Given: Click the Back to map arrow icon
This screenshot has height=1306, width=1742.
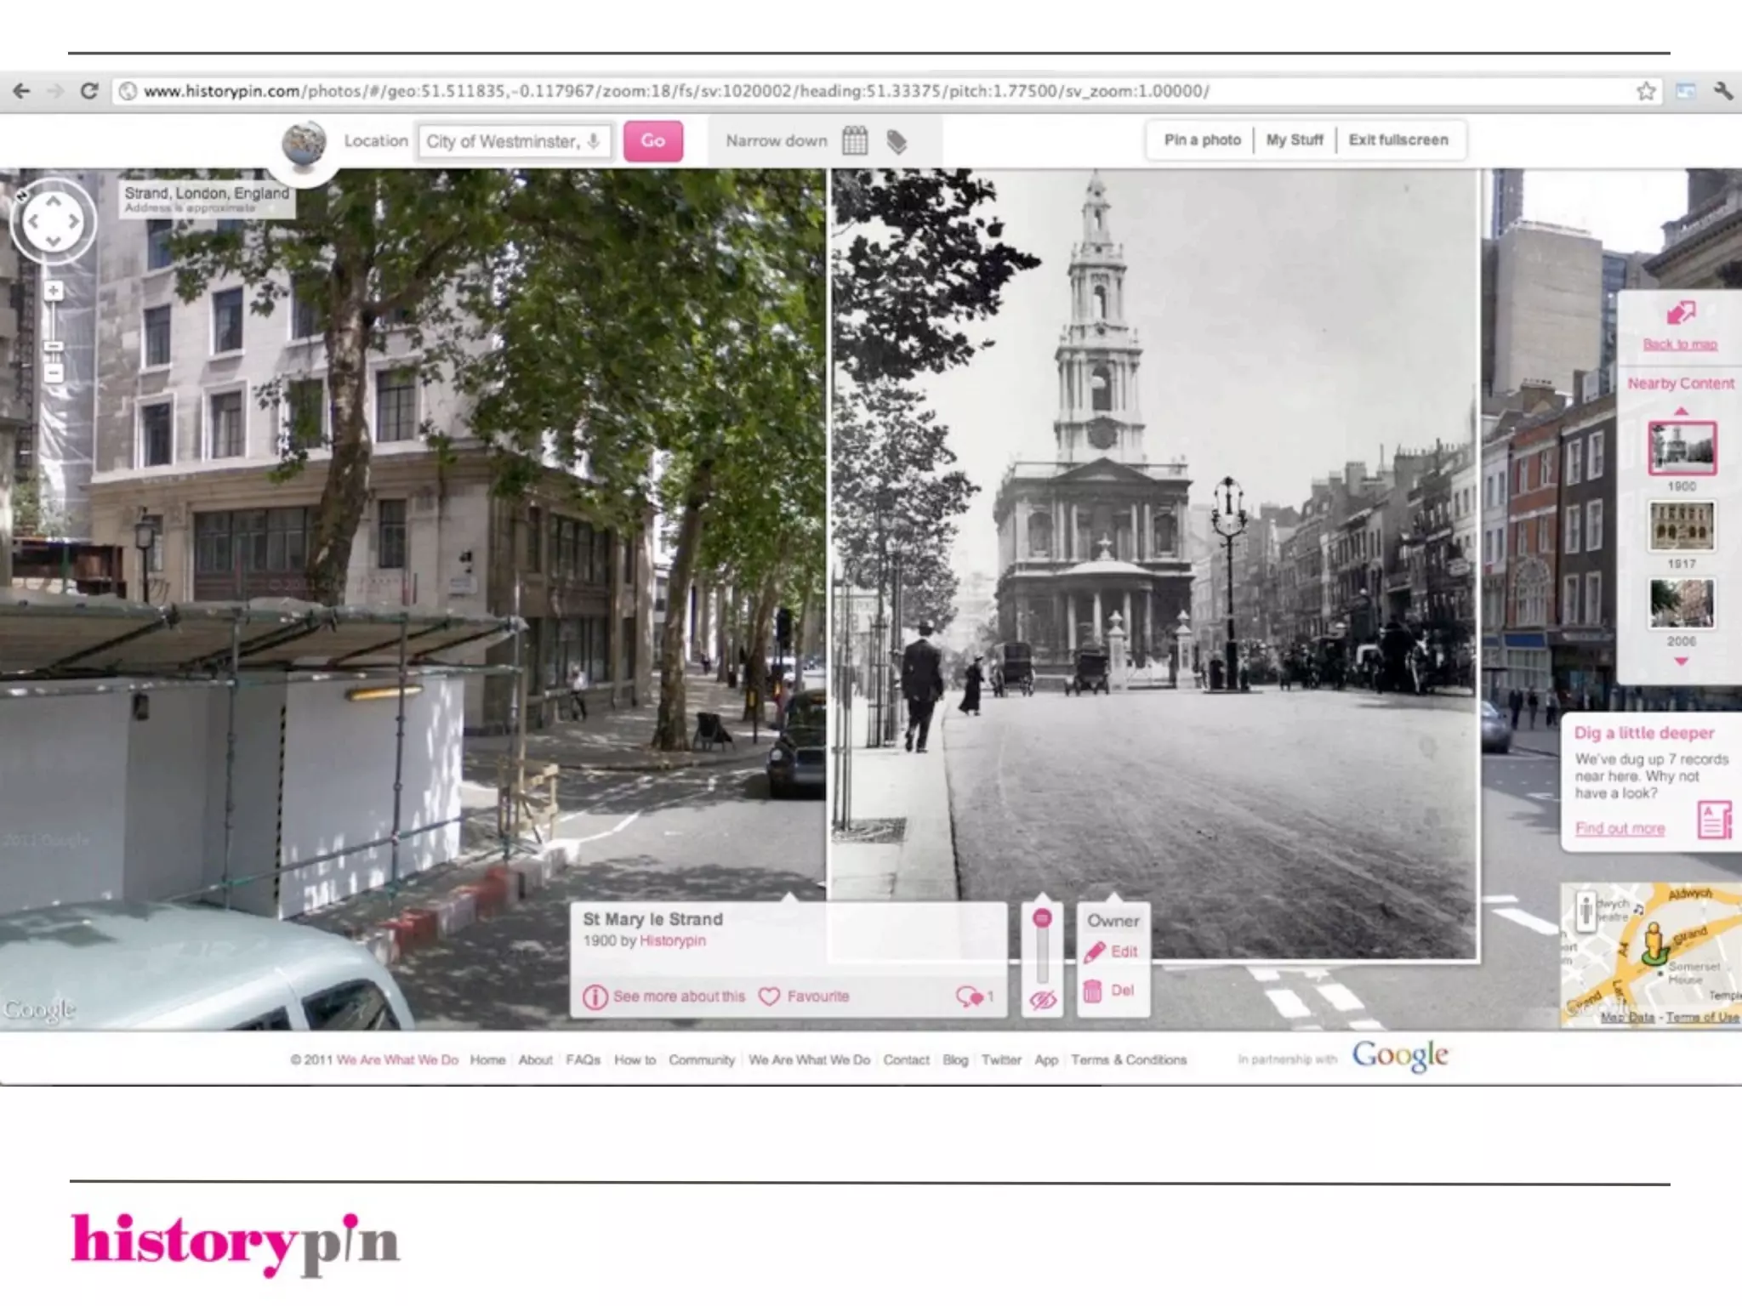Looking at the screenshot, I should [x=1680, y=314].
